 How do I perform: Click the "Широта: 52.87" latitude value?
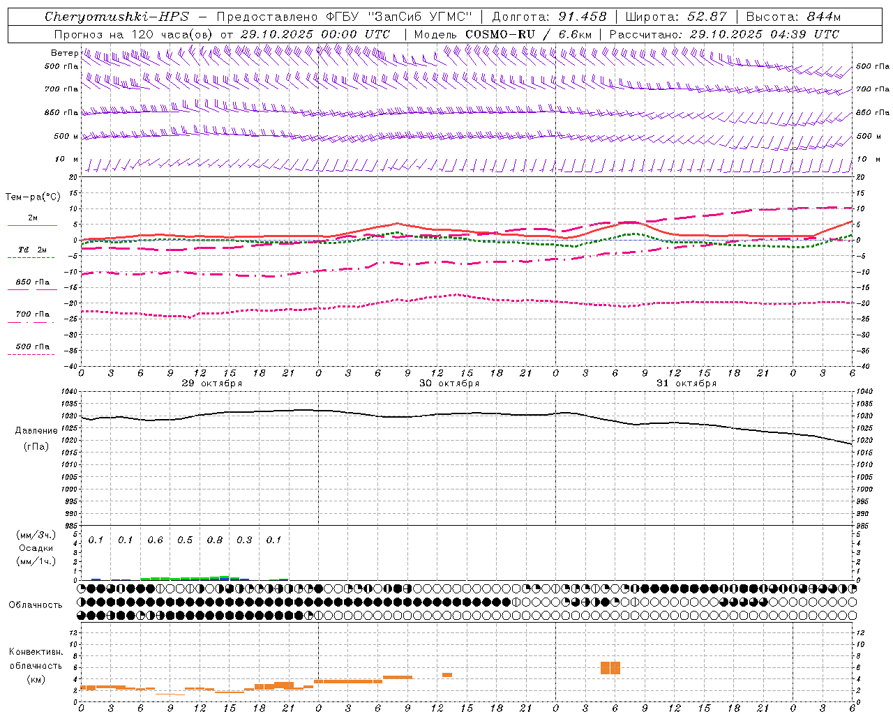676,17
